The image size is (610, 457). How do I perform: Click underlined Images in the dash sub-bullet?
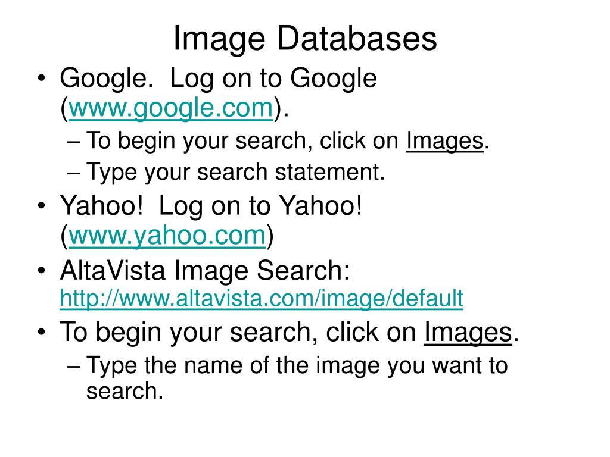tap(444, 141)
